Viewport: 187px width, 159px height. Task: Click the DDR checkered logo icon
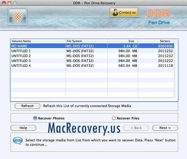[18, 17]
